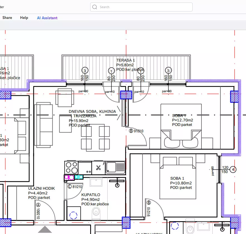Image resolution: width=246 pixels, height=234 pixels.
Task: Click window marker circle 4
Action: pos(233,169)
